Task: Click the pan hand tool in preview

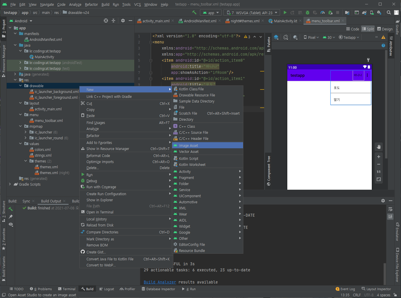Action: (x=378, y=147)
